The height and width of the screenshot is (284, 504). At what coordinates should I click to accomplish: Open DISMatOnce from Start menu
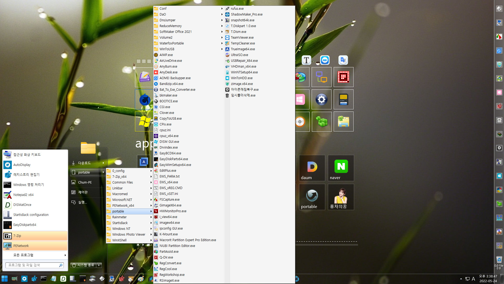(x=35, y=205)
